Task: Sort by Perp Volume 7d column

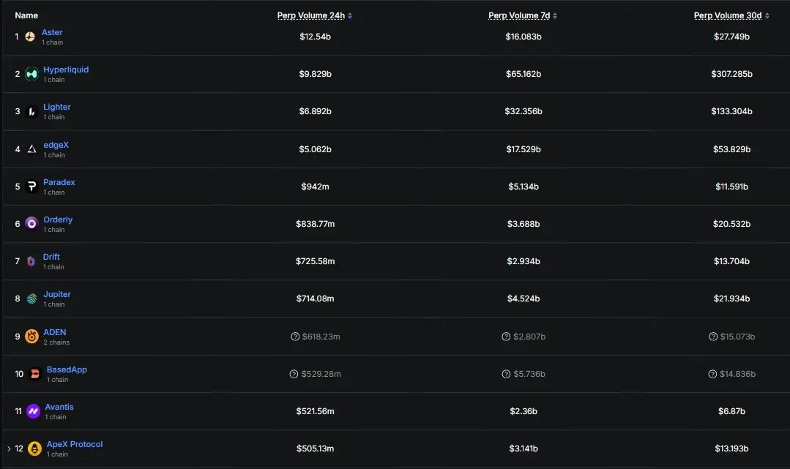Action: pyautogui.click(x=523, y=15)
